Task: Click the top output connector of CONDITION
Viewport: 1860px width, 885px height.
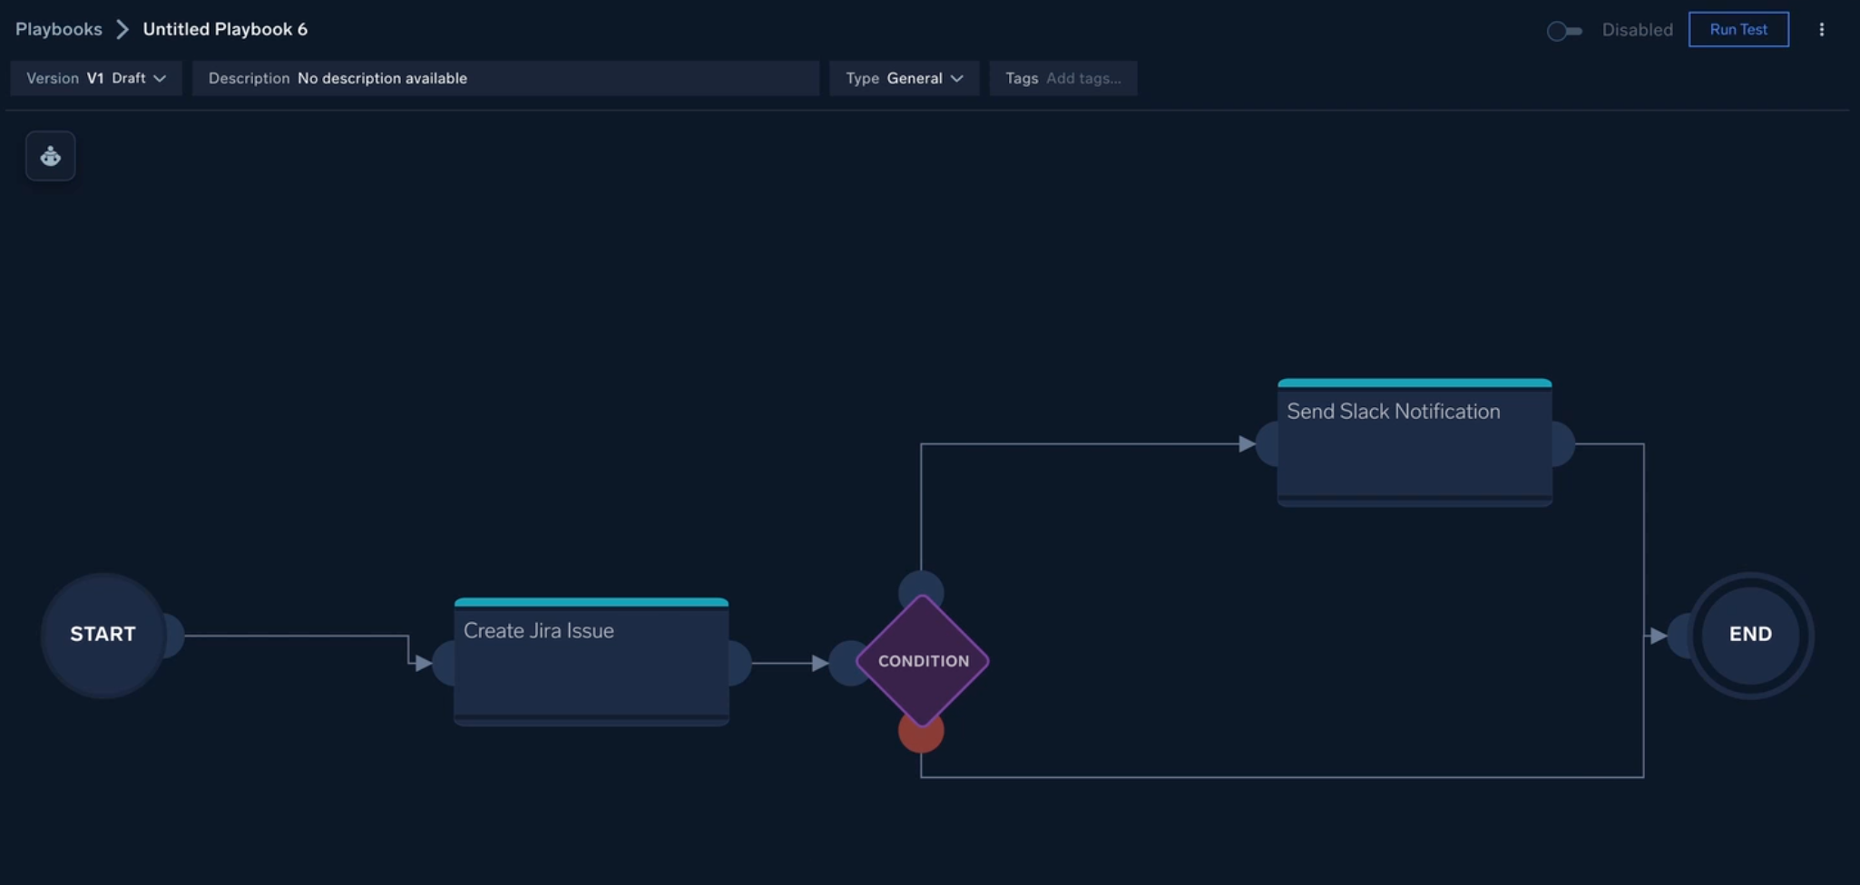Action: [x=921, y=587]
